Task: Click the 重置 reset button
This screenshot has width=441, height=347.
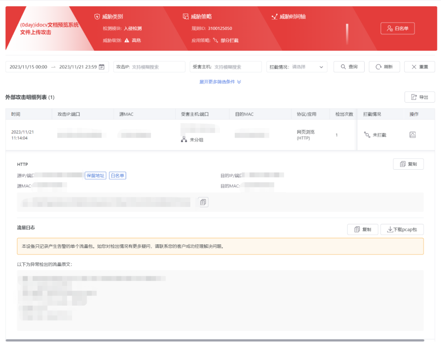Action: pyautogui.click(x=420, y=67)
